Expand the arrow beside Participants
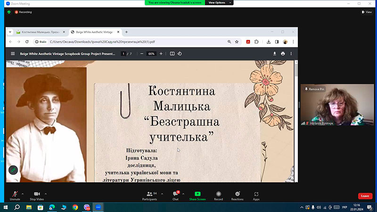The image size is (377, 212). point(162,194)
